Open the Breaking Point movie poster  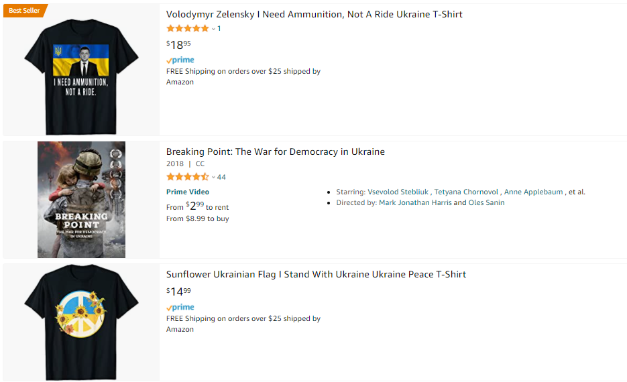click(81, 200)
